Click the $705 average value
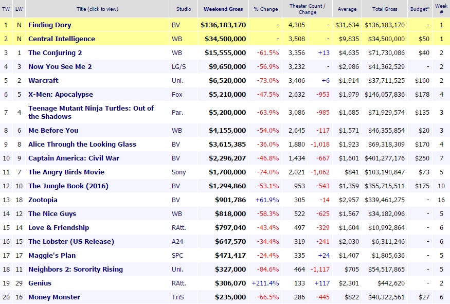The height and width of the screenshot is (304, 450). (352, 269)
